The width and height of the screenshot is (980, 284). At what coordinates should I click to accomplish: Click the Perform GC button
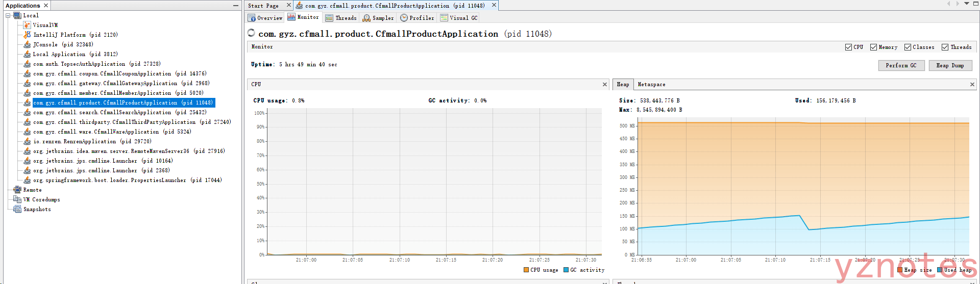901,65
